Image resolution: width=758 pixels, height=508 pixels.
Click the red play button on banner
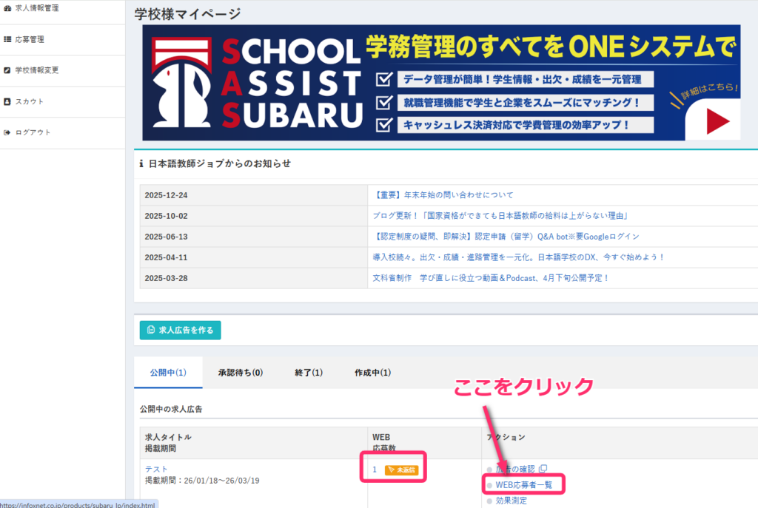point(717,122)
